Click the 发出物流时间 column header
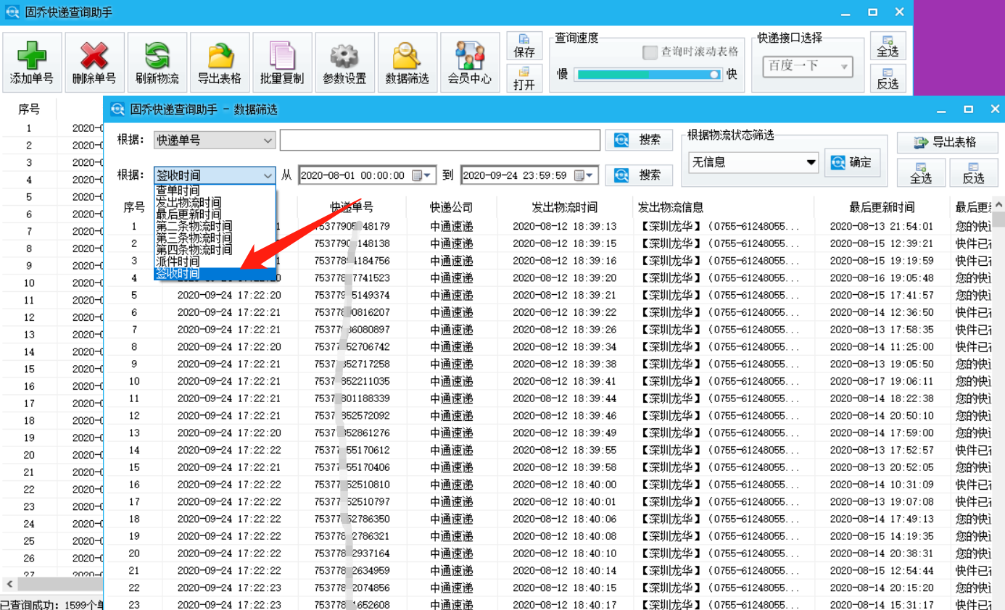This screenshot has height=610, width=1005. [x=565, y=207]
